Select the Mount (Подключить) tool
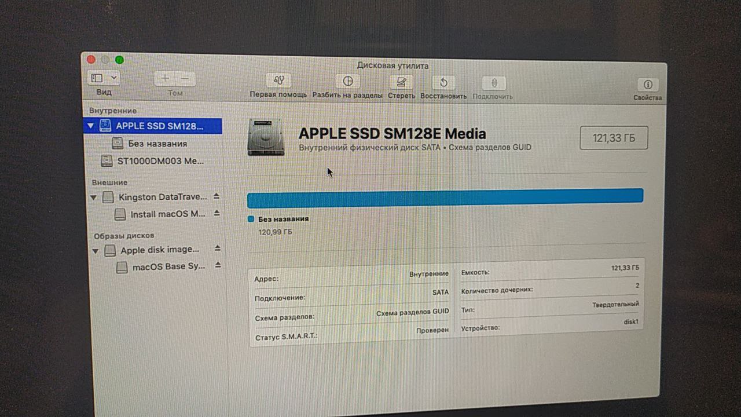This screenshot has height=417, width=741. [x=493, y=83]
